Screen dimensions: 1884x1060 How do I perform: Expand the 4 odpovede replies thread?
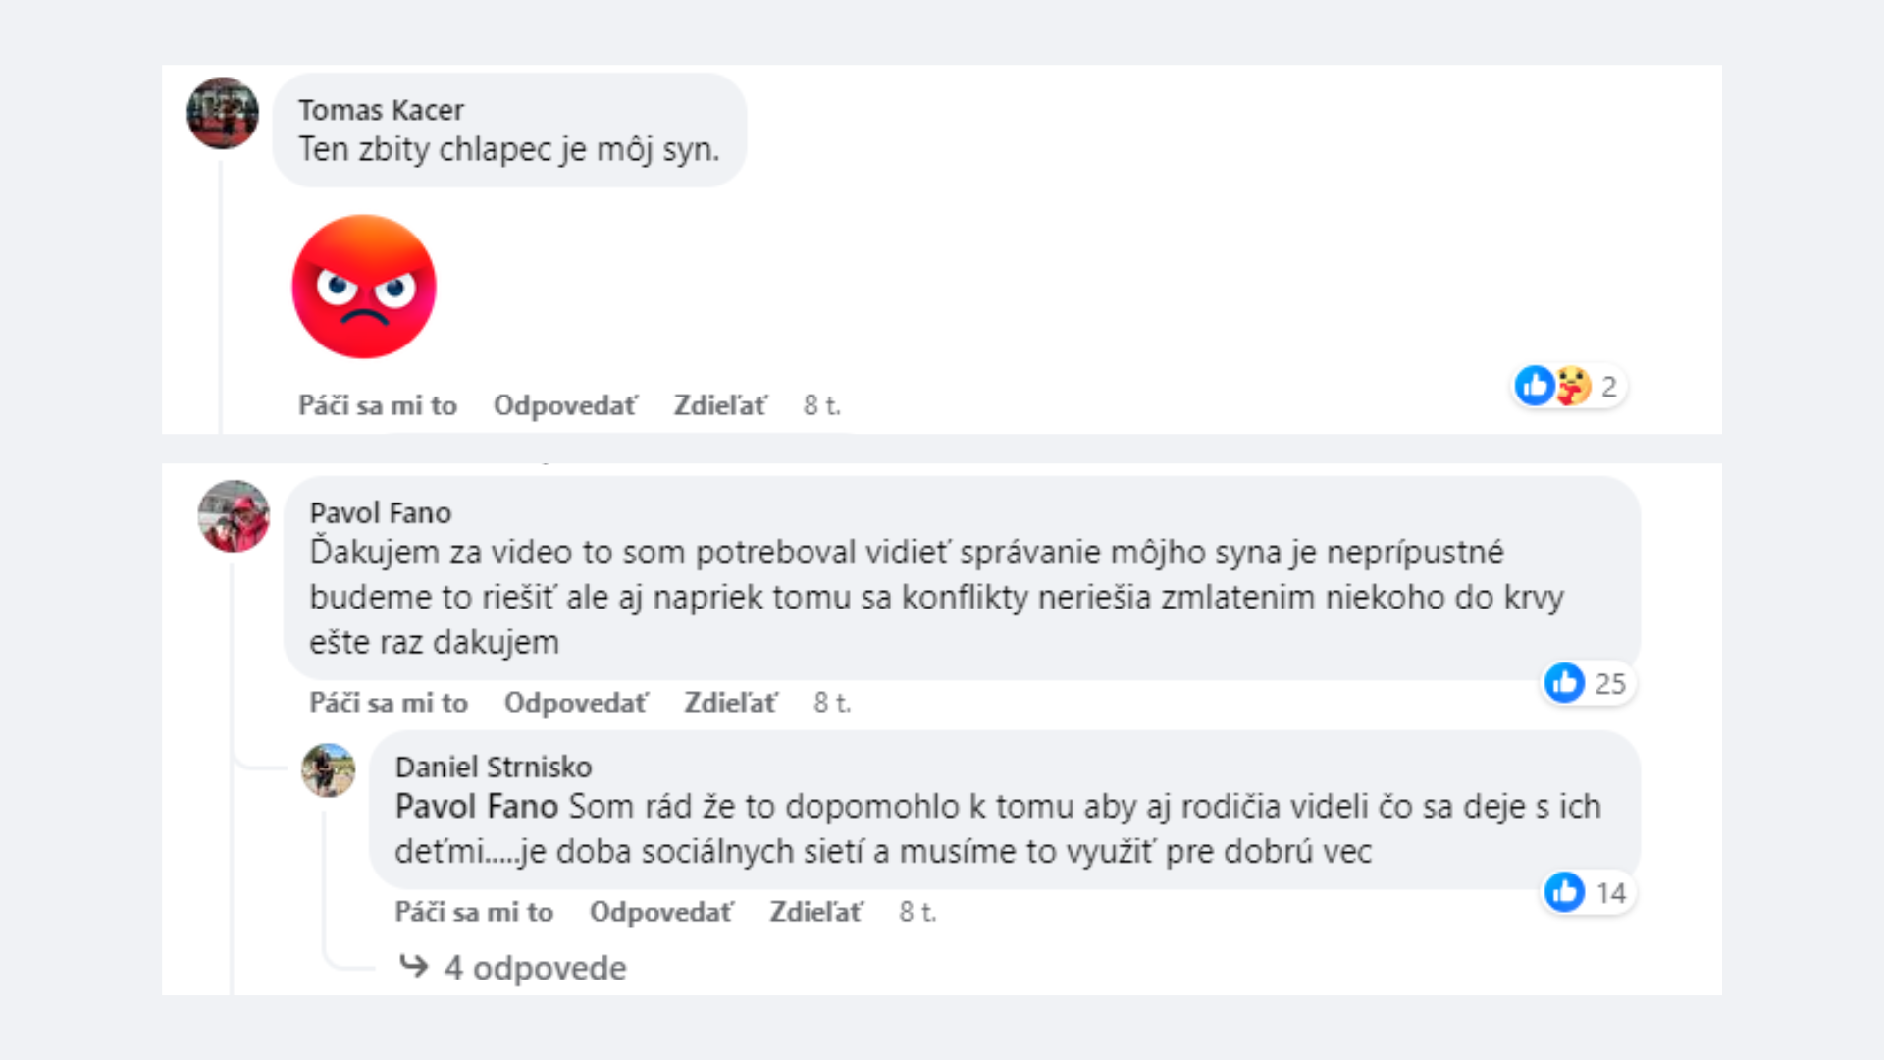(x=534, y=968)
